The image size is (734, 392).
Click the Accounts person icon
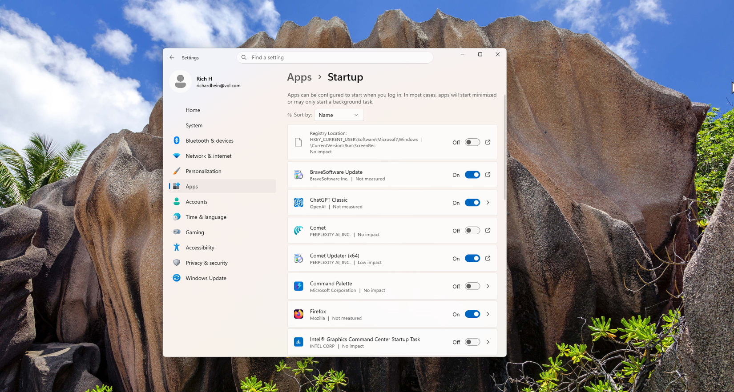pos(177,202)
